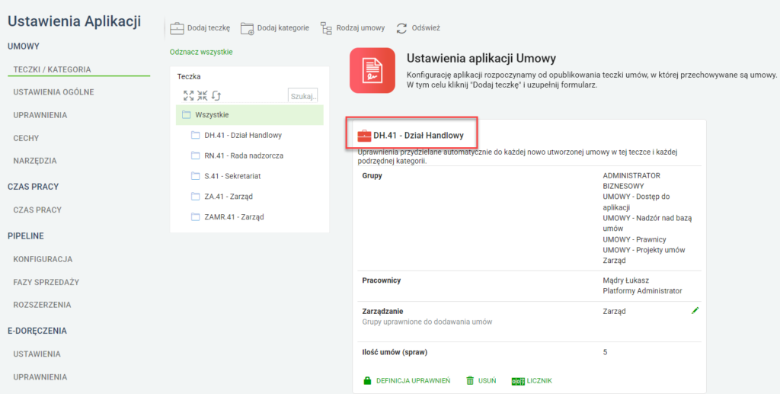Click the tree reload arrows icon
The image size is (780, 394).
coord(216,95)
